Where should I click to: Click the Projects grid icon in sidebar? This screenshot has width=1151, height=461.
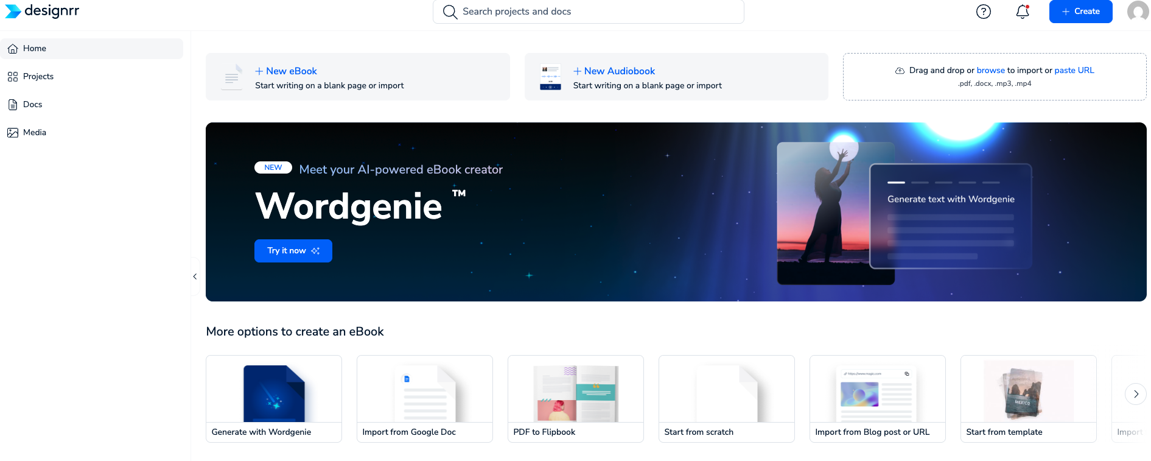(x=13, y=77)
